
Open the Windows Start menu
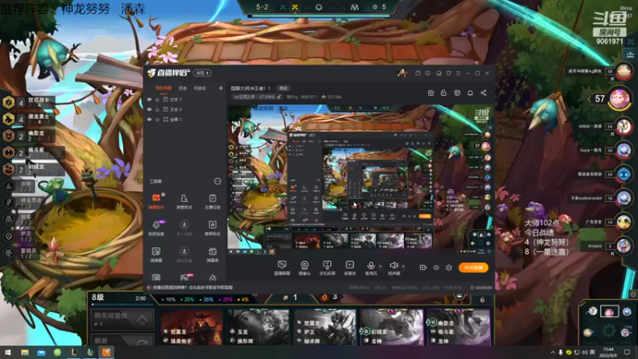click(8, 352)
